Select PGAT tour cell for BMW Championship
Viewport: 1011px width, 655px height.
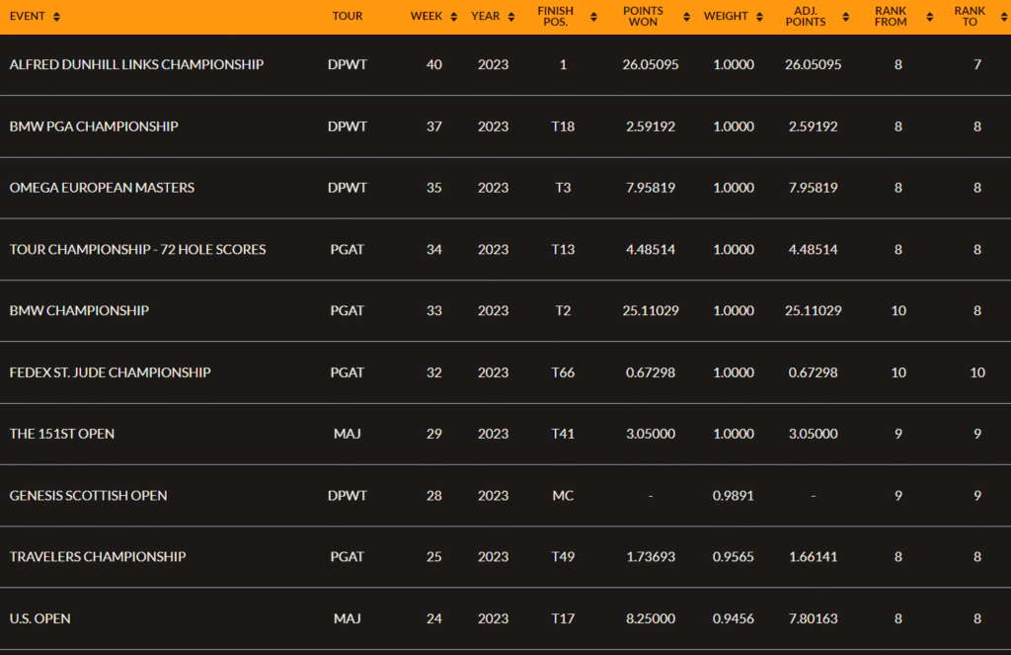[348, 311]
